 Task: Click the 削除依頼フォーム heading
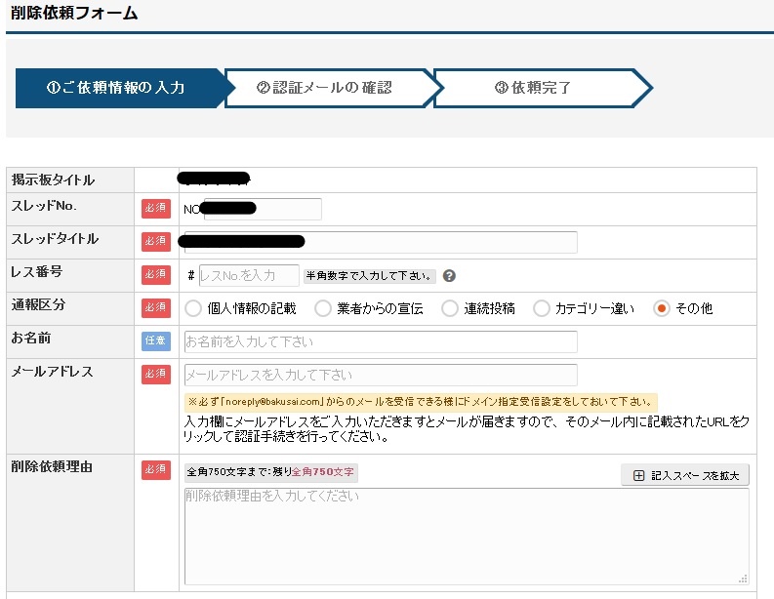74,13
